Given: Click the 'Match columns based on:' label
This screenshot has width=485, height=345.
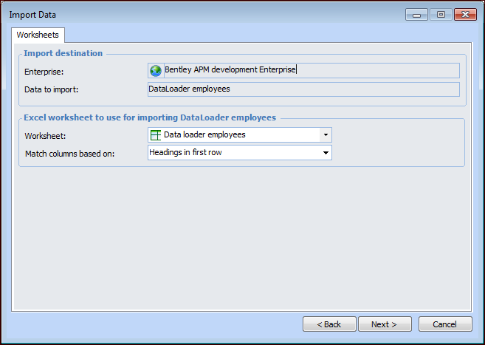Looking at the screenshot, I should [70, 154].
